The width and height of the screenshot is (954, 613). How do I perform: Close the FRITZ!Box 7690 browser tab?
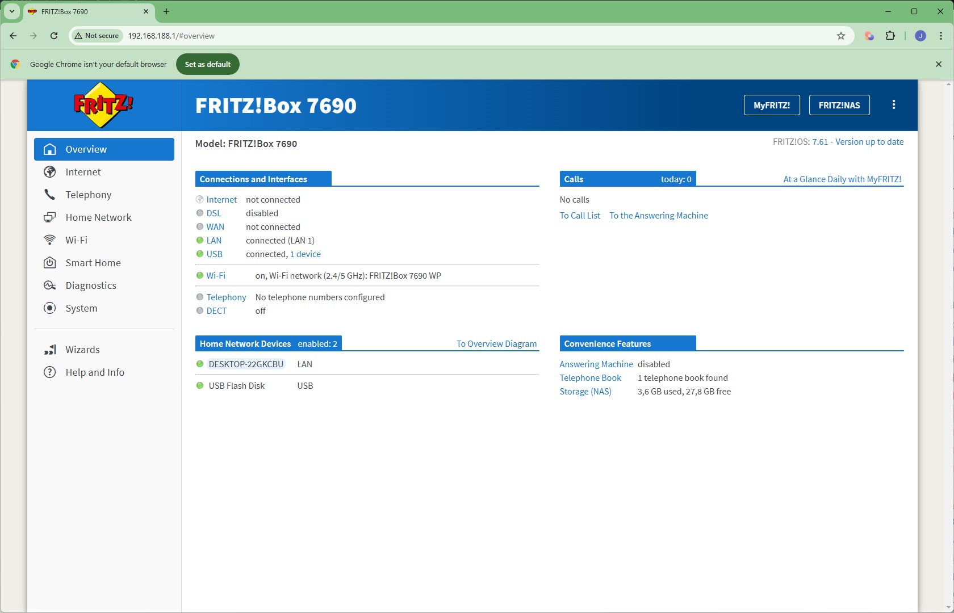click(146, 11)
